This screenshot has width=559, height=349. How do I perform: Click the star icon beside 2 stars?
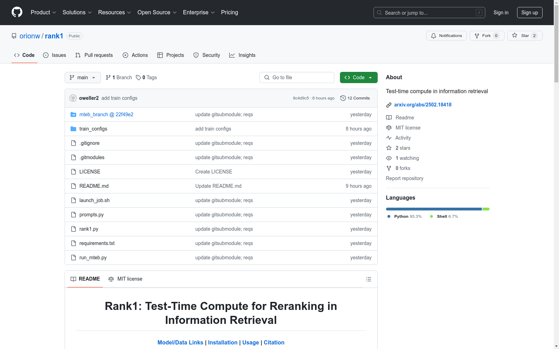coord(389,148)
